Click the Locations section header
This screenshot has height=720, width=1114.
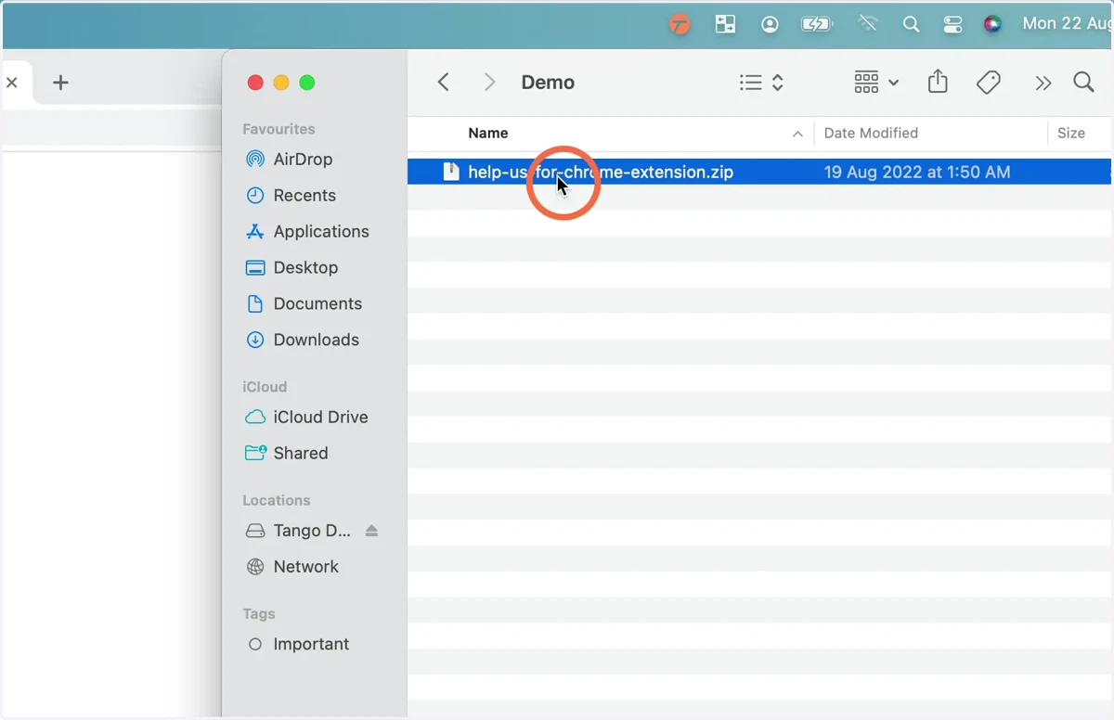pos(276,500)
